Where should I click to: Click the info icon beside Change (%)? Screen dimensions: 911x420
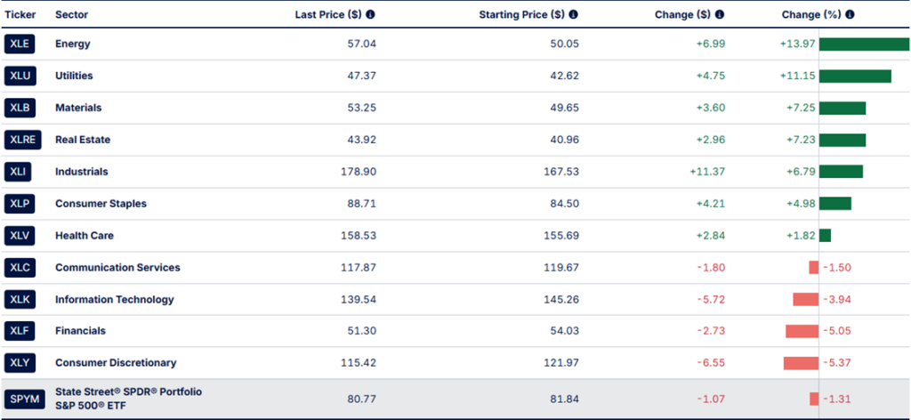pyautogui.click(x=851, y=14)
